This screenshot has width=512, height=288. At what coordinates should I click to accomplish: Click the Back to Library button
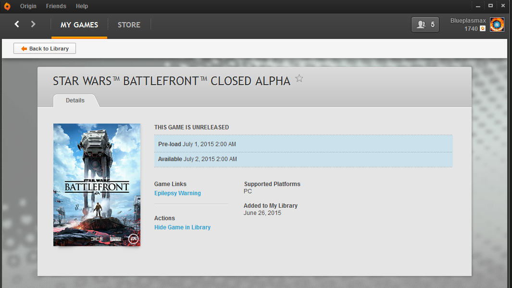(x=45, y=49)
